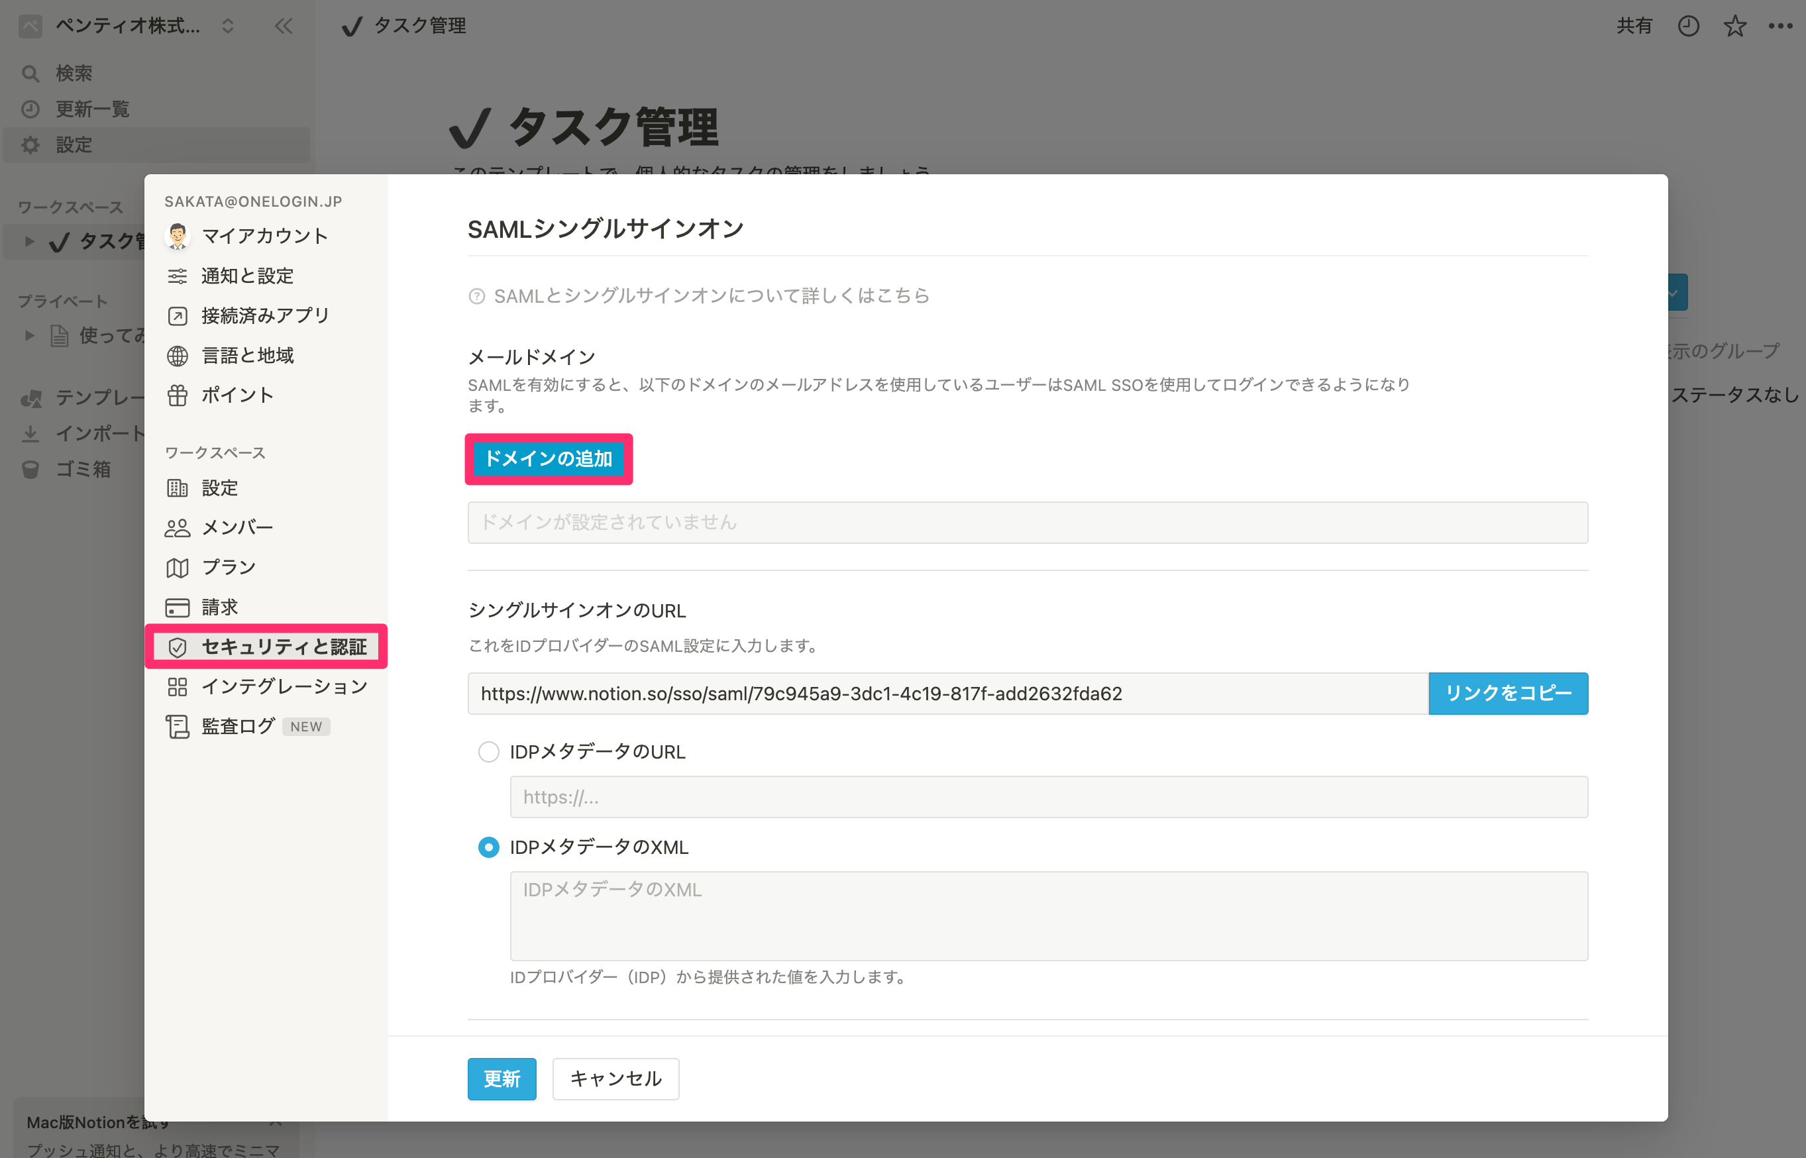
Task: Click the 通知と設定 sliders icon
Action: pos(178,276)
